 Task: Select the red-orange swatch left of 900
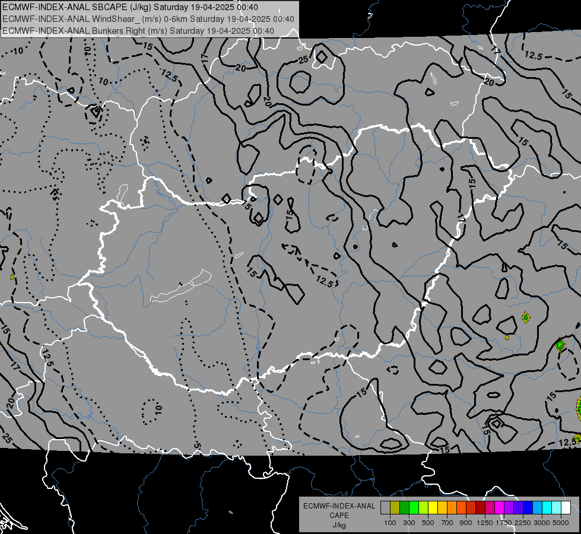point(461,508)
